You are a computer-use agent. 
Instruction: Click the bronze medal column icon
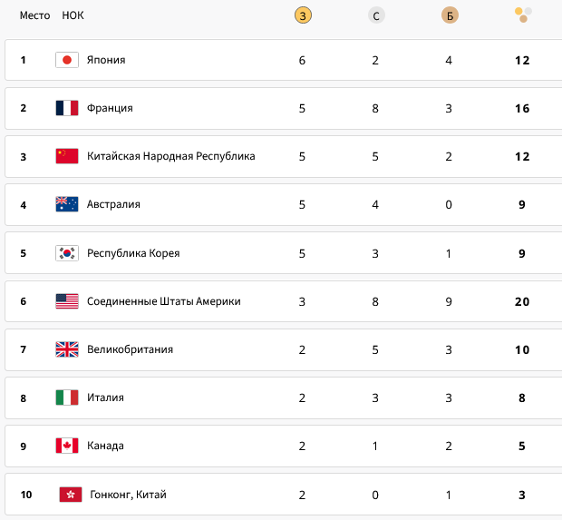449,15
